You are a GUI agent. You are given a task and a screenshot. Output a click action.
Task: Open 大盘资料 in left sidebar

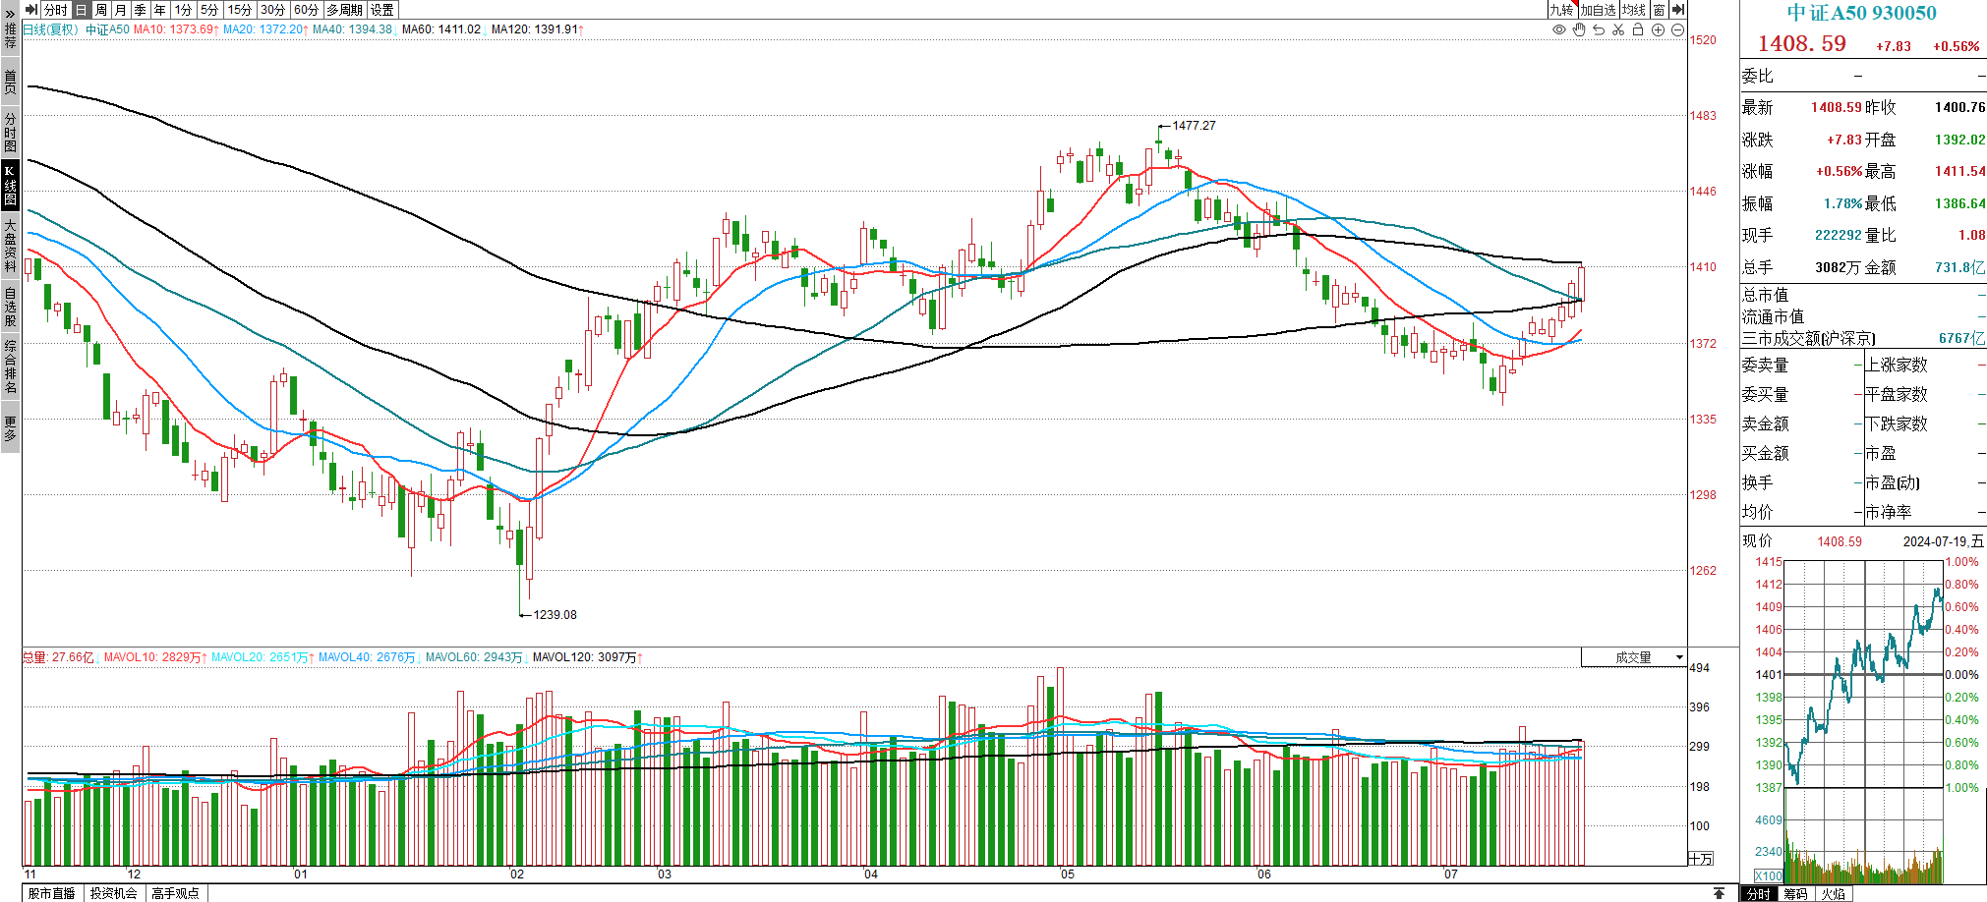coord(10,246)
